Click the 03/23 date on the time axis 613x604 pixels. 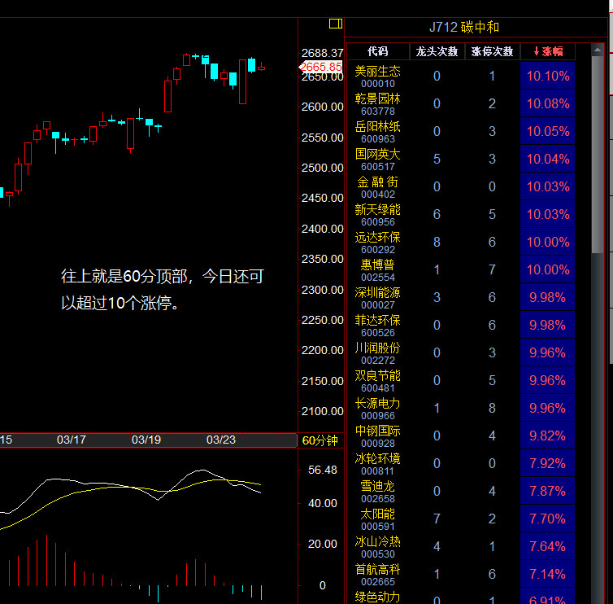(221, 440)
